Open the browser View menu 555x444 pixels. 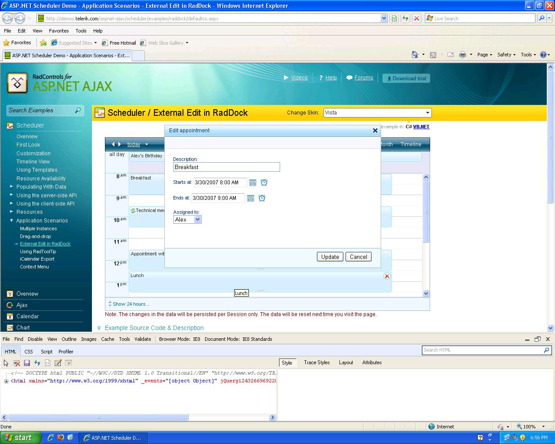pos(37,31)
